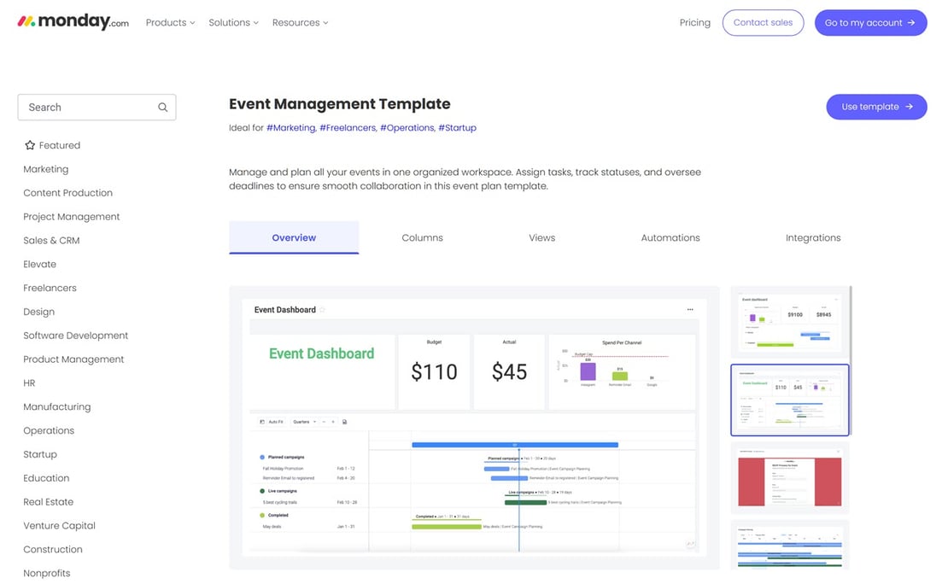Open the Solutions dropdown menu
Viewport: 948px width, 584px height.
pos(233,22)
